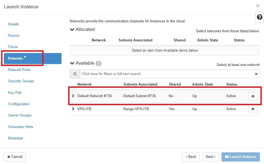
Task: Expand Default Network #736 row details
Action: [73, 96]
